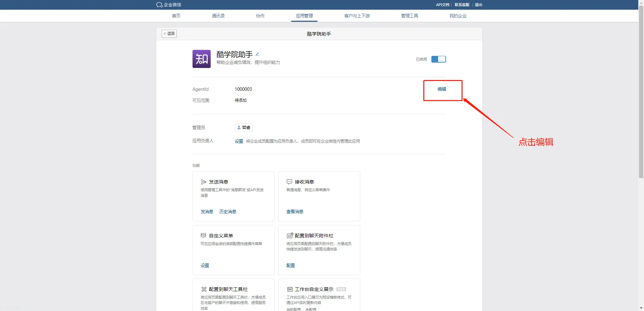Viewport: 644px width, 311px height.
Task: Click the purple 知 app logo
Action: (202, 59)
